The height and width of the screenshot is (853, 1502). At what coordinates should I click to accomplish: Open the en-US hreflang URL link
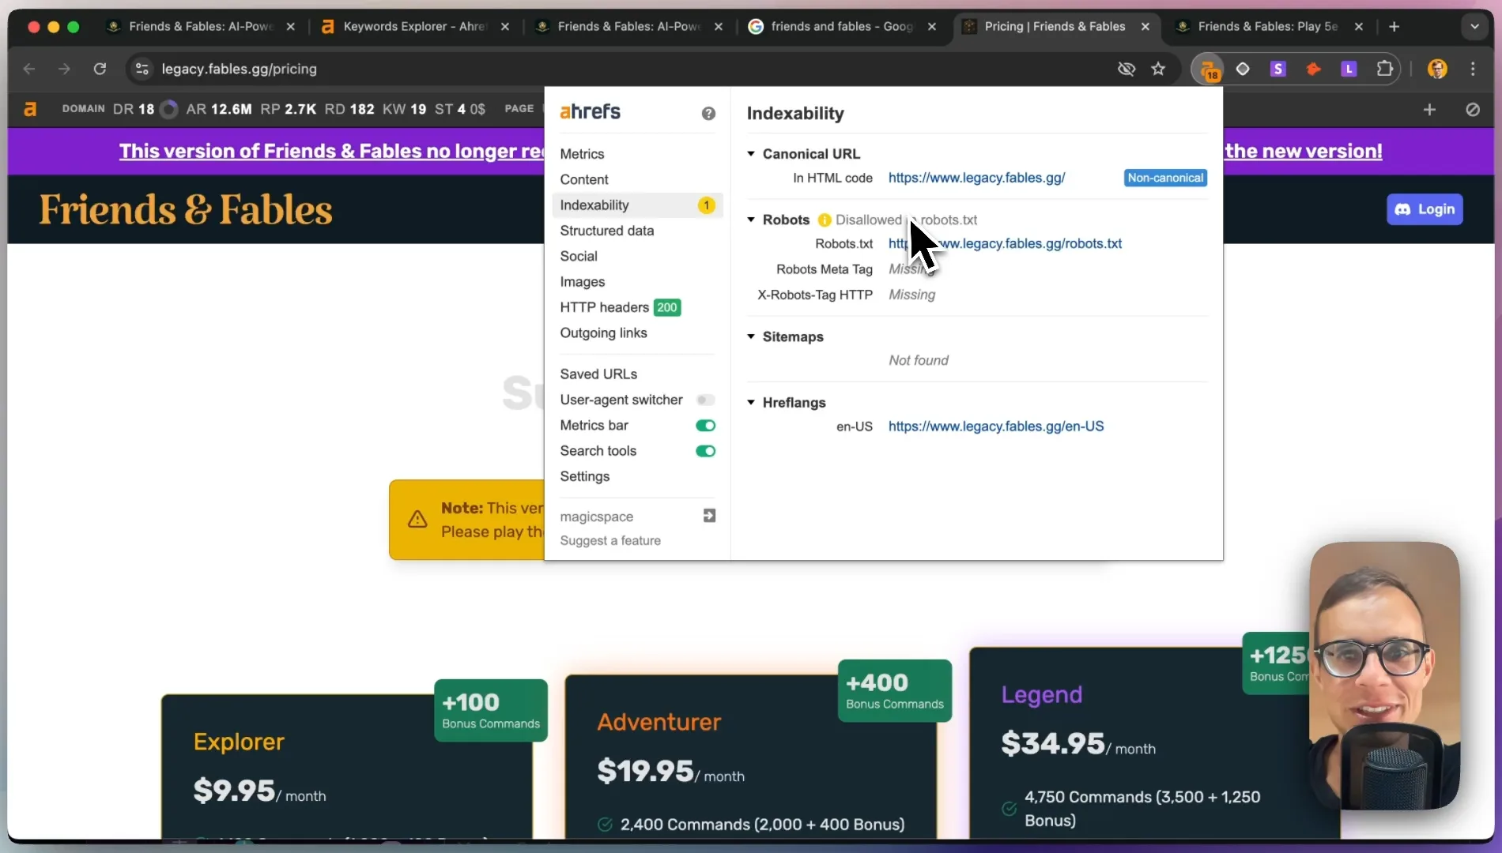click(996, 426)
